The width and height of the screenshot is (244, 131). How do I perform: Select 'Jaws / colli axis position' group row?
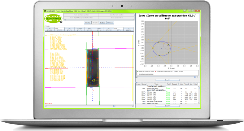click(167, 90)
